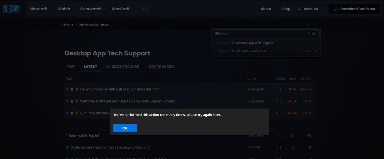Click the Forums breadcrumb link

pyautogui.click(x=68, y=25)
